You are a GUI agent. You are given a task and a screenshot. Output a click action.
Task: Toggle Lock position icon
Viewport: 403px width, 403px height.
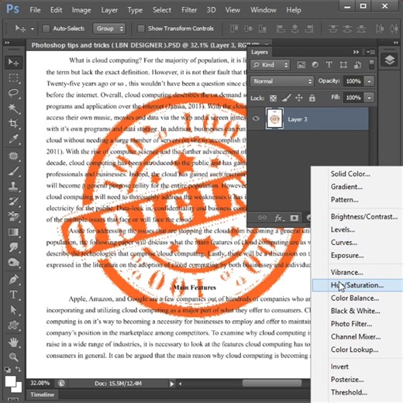tap(299, 98)
